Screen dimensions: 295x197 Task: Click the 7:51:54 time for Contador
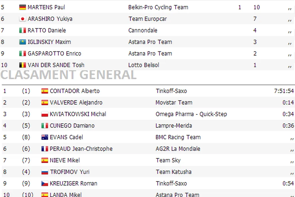click(284, 91)
